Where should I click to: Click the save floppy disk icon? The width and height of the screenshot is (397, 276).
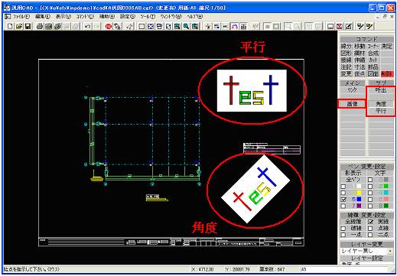point(28,26)
